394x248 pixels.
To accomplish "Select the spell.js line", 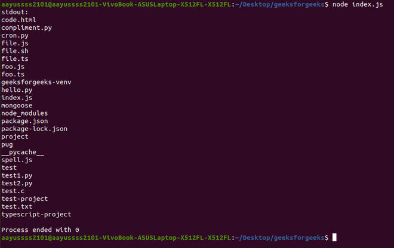I will click(17, 160).
